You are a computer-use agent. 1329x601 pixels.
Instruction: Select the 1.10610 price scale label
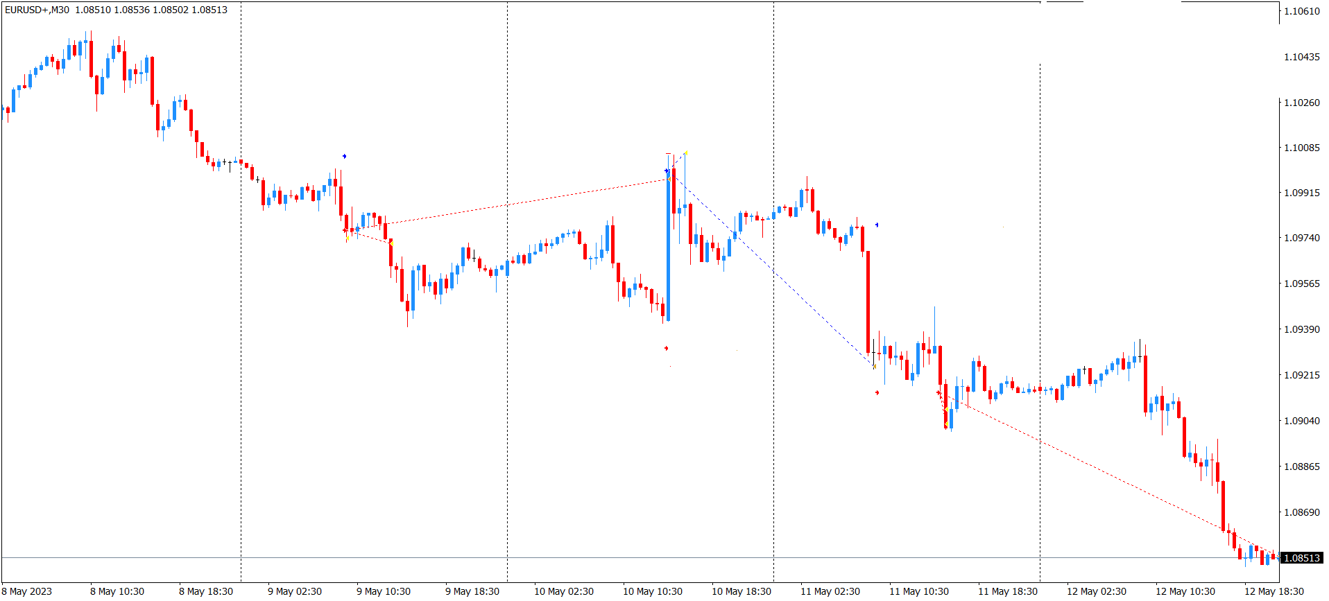(x=1302, y=11)
